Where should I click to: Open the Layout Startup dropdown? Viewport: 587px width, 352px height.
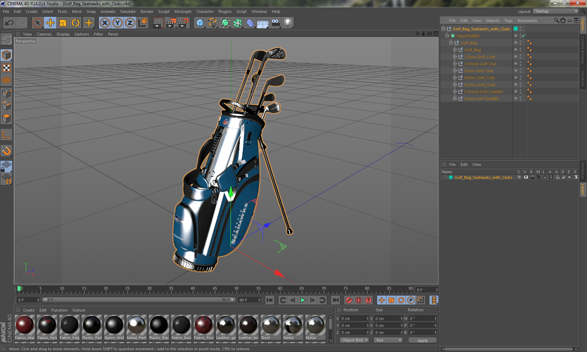[x=556, y=11]
